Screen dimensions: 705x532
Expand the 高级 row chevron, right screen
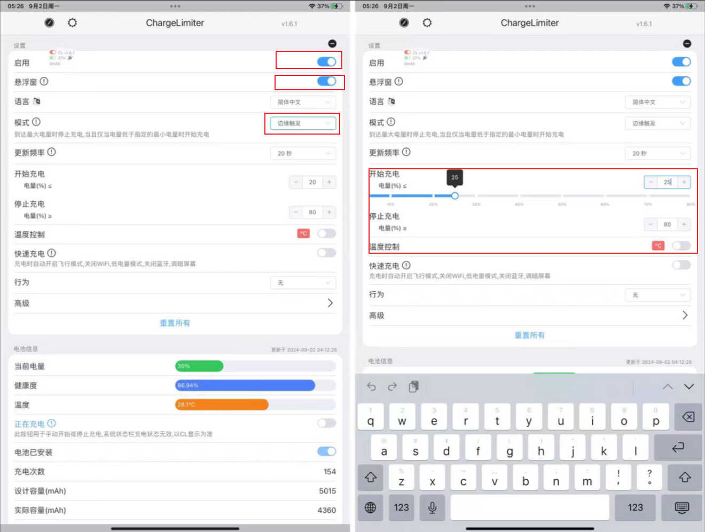point(685,315)
